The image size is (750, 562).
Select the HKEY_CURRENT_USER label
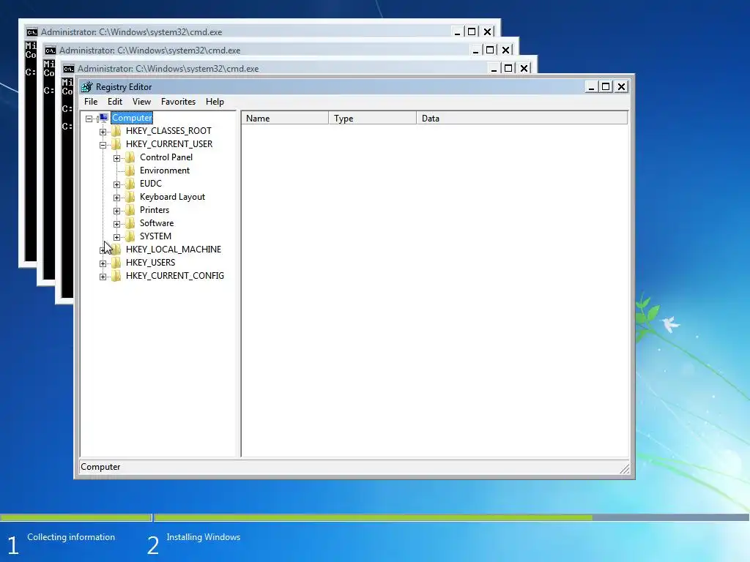[169, 144]
